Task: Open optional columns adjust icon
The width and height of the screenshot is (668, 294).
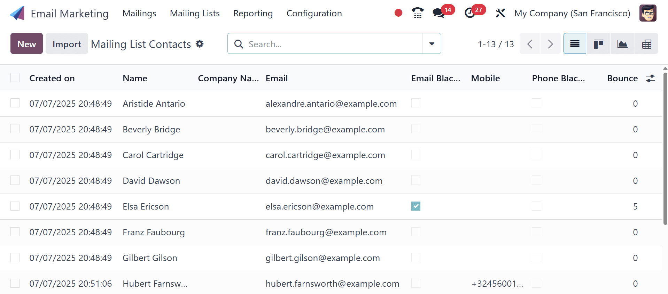Action: pos(650,78)
